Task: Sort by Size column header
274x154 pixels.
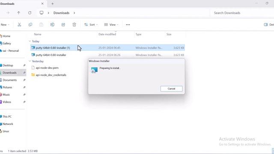Action: pos(169,34)
